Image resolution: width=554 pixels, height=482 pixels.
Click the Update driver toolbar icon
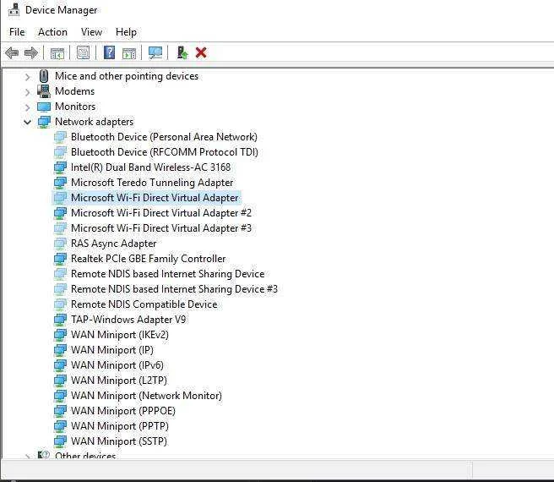coord(182,52)
